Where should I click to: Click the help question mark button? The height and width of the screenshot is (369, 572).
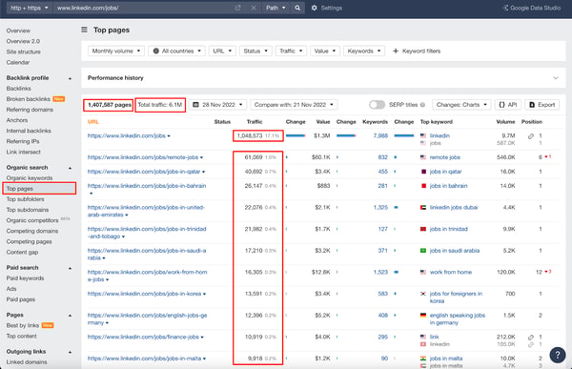click(558, 355)
